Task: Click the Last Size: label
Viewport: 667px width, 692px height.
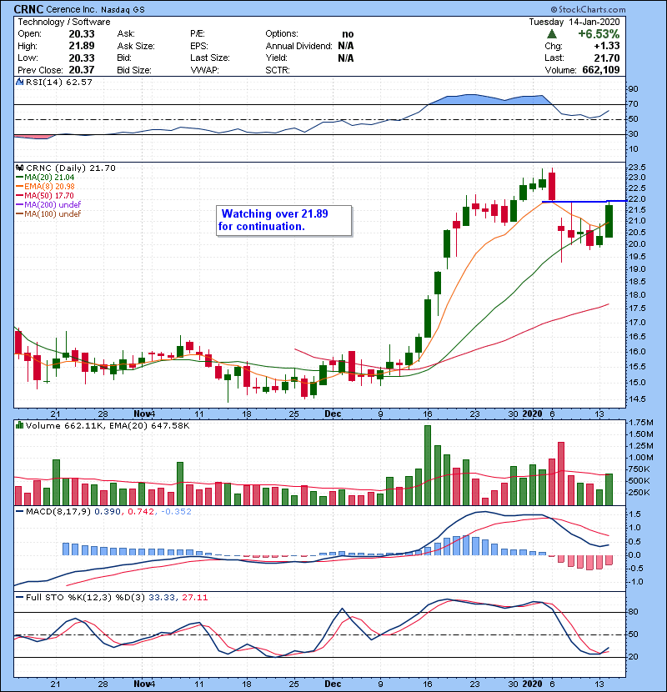Action: [209, 58]
